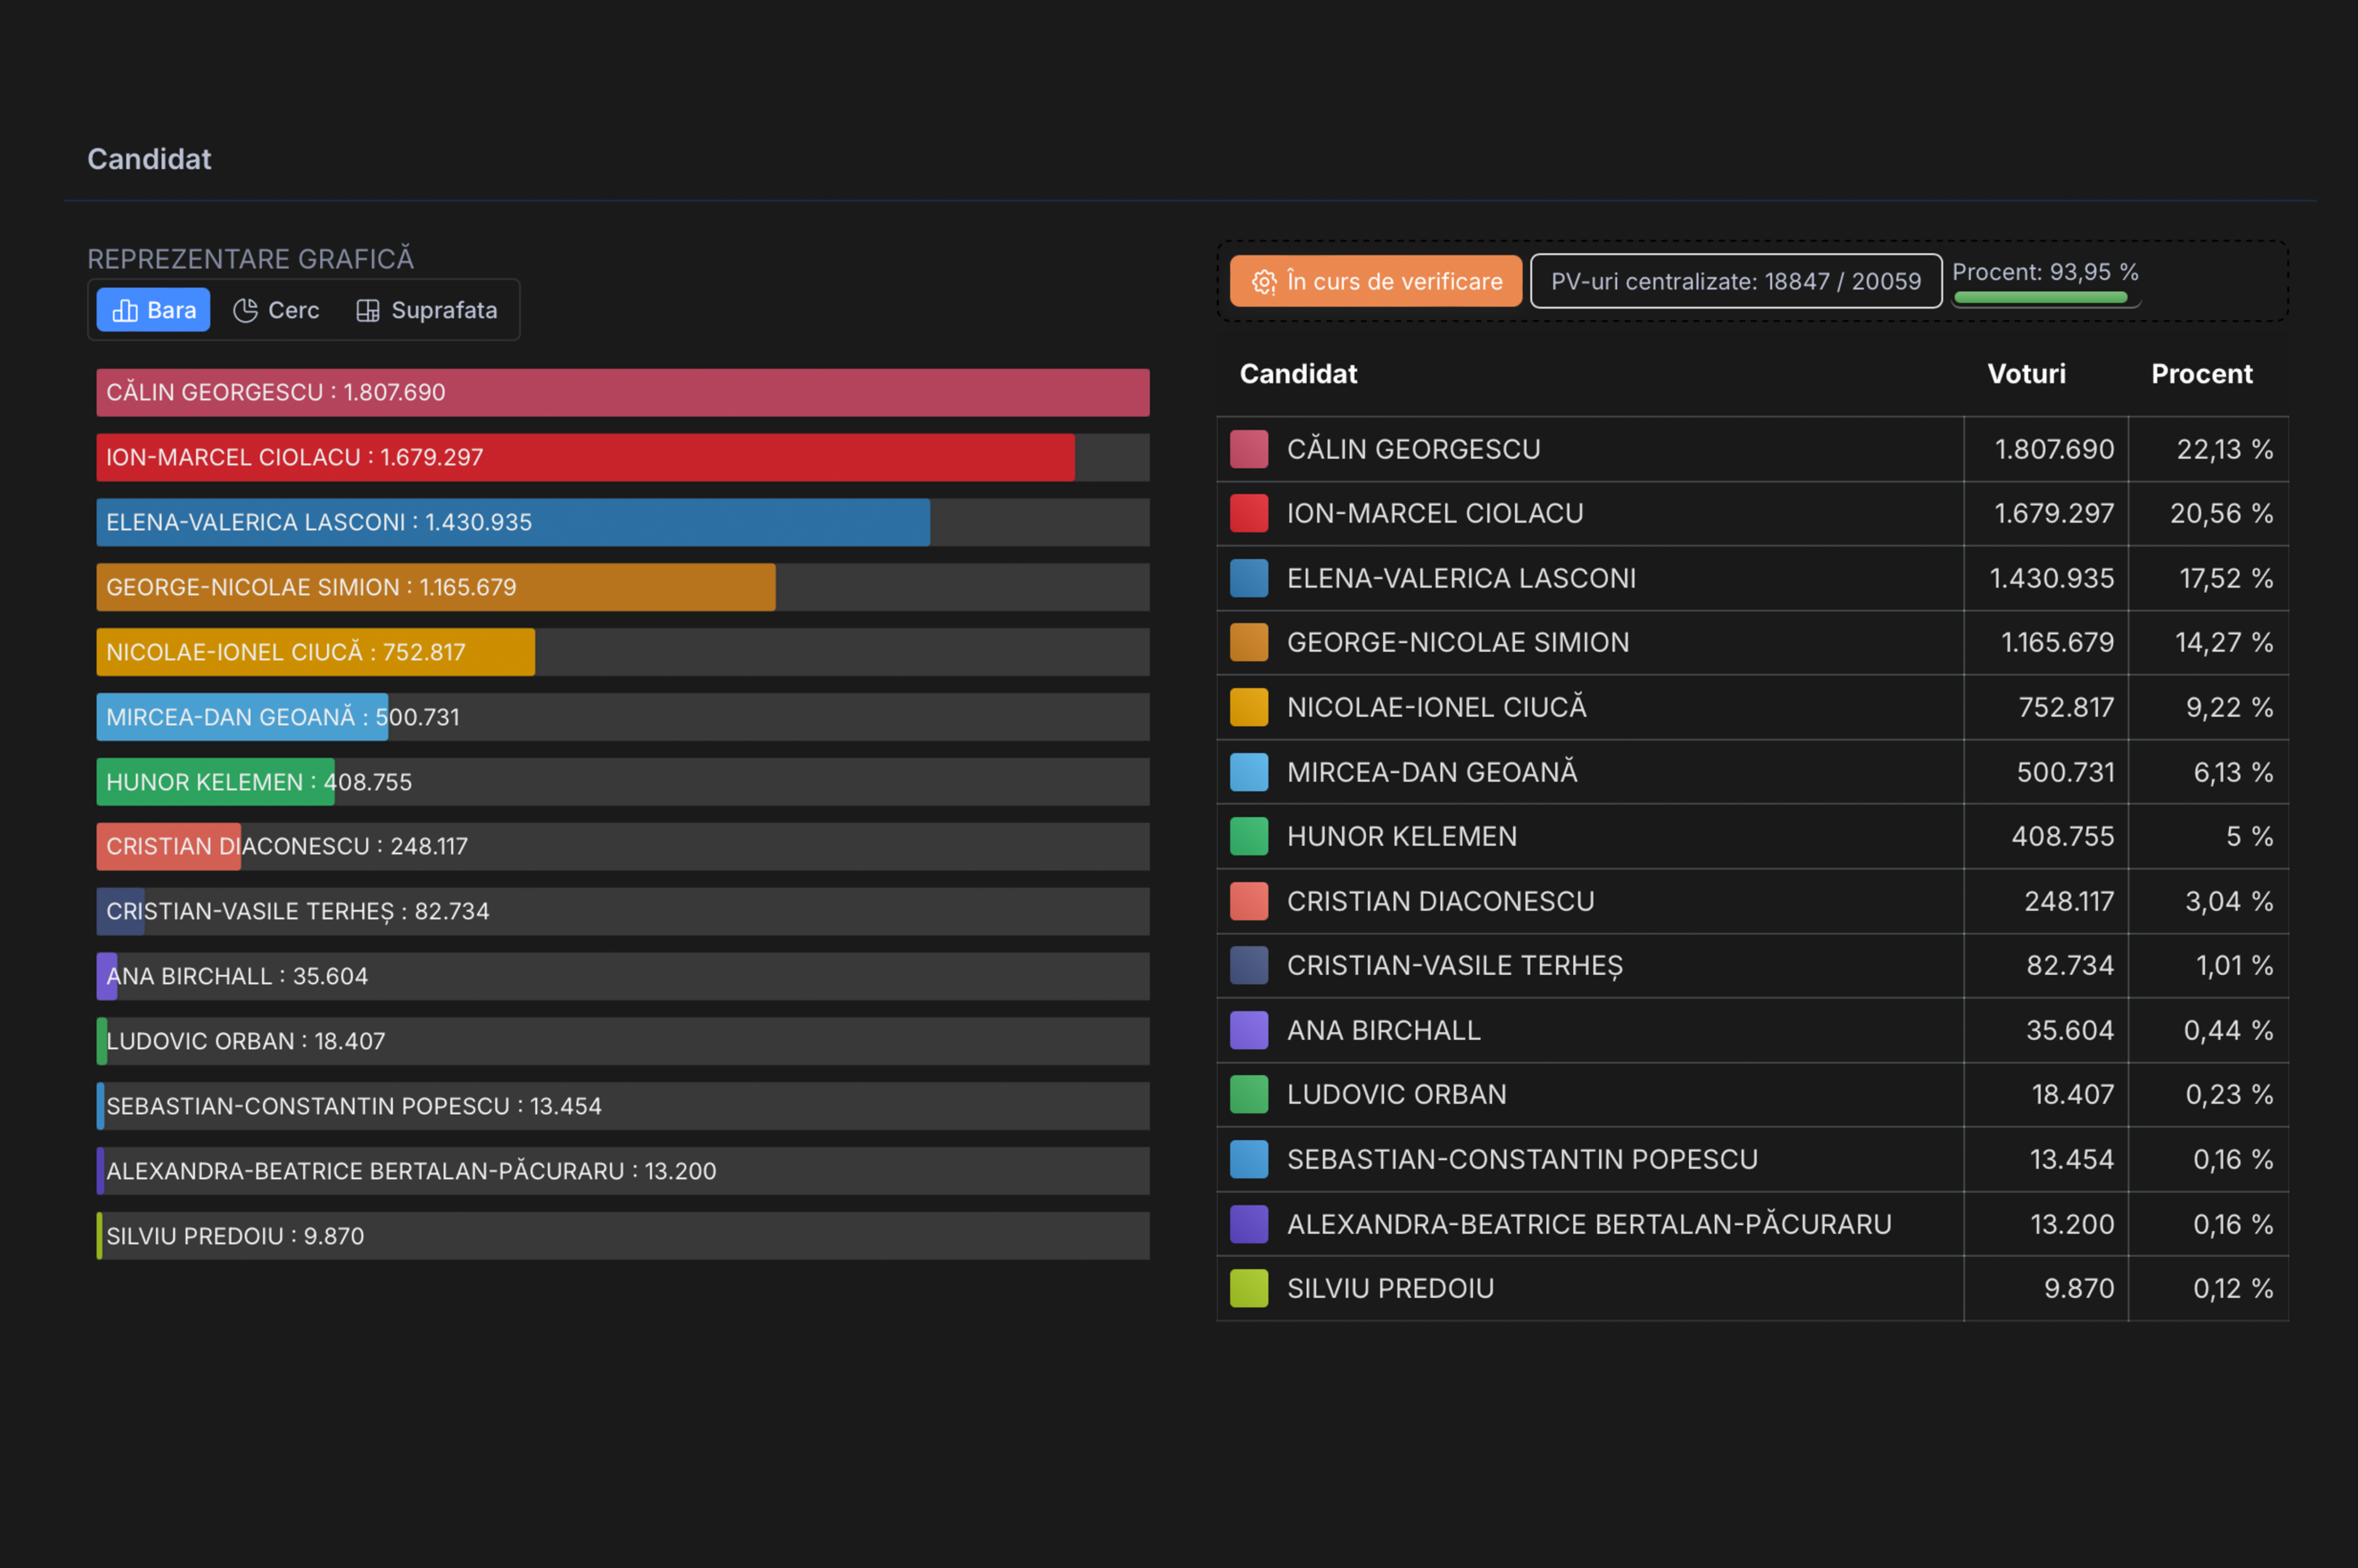Click Călin Georgescu's color swatch
2358x1568 pixels.
point(1249,449)
